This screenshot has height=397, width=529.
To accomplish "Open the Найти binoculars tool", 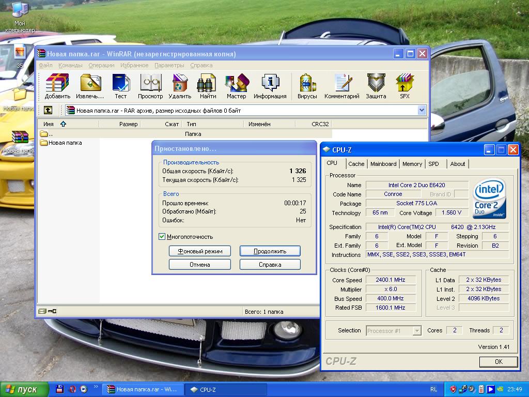I will pyautogui.click(x=208, y=86).
